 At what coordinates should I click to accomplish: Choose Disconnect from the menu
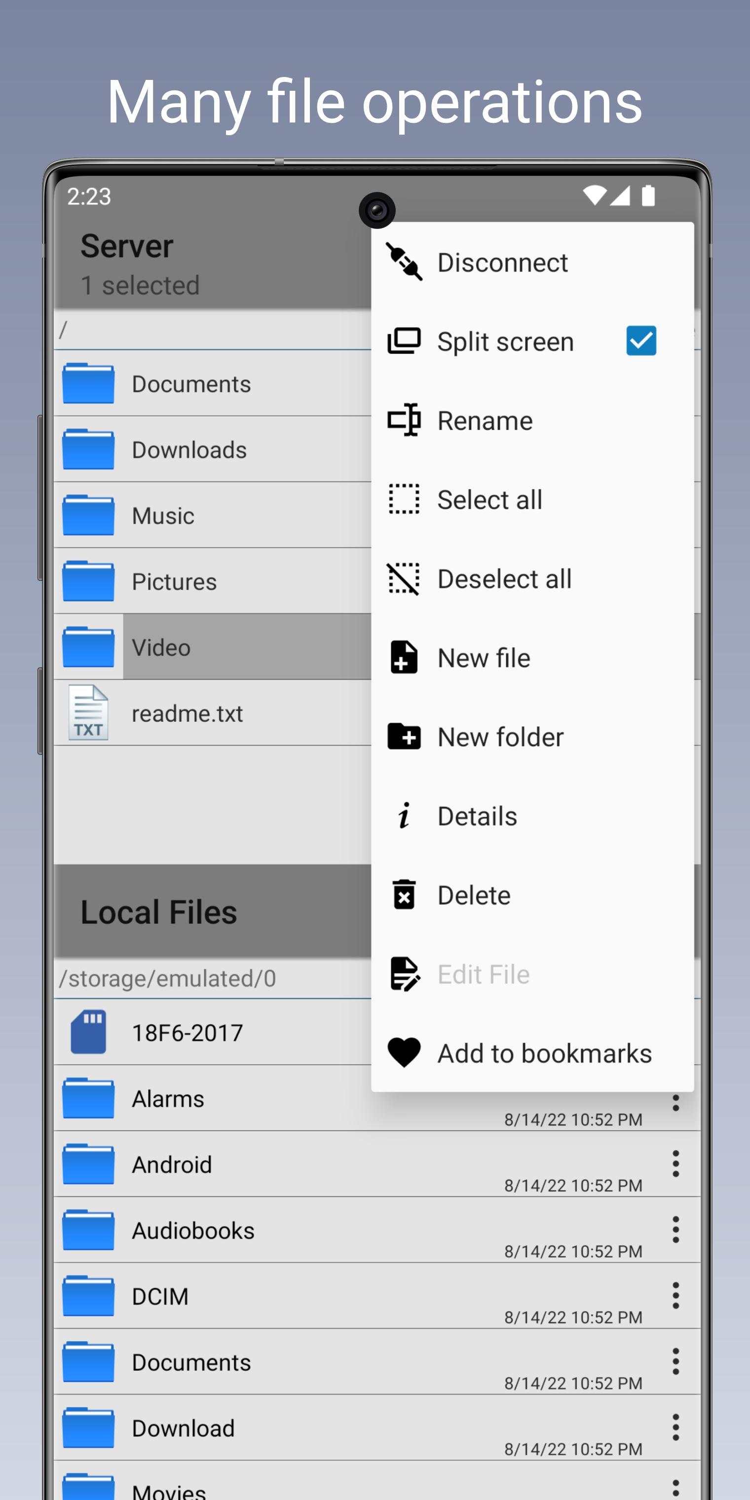click(x=532, y=262)
